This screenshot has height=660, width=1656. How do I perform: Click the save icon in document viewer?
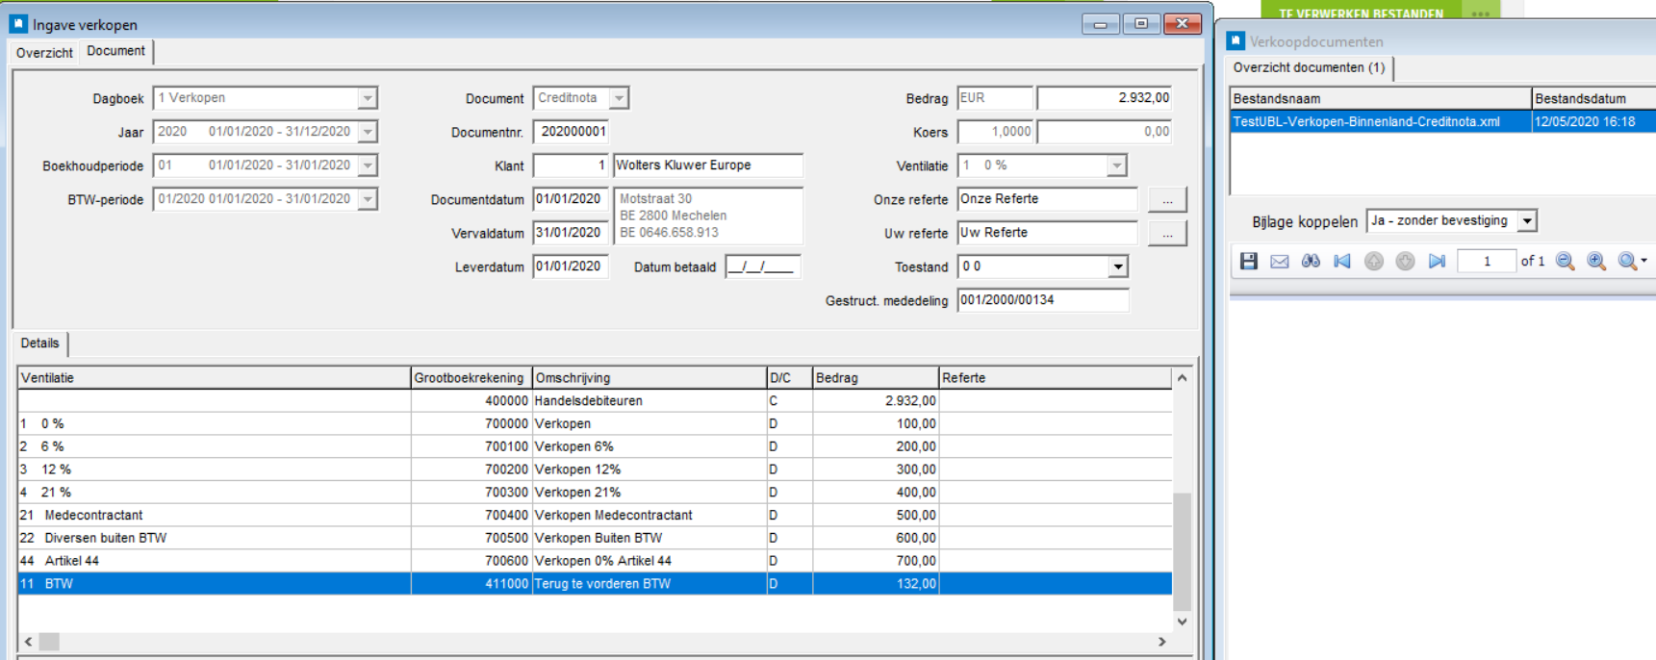click(x=1248, y=261)
